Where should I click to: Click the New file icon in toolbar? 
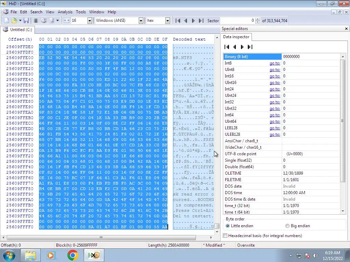click(x=6, y=20)
